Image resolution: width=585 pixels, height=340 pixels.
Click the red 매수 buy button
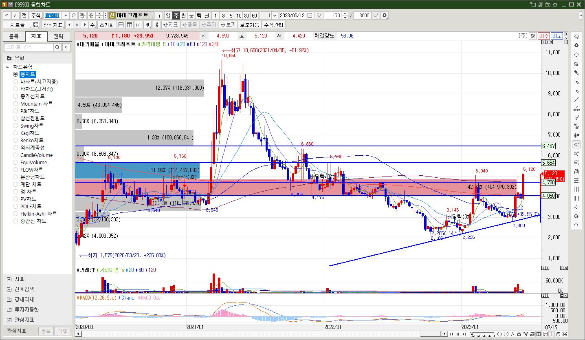click(x=543, y=36)
